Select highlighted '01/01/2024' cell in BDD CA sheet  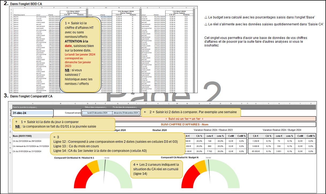point(106,16)
